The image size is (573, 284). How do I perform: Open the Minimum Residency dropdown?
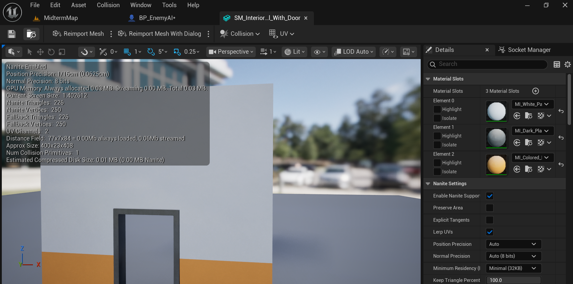pos(513,268)
